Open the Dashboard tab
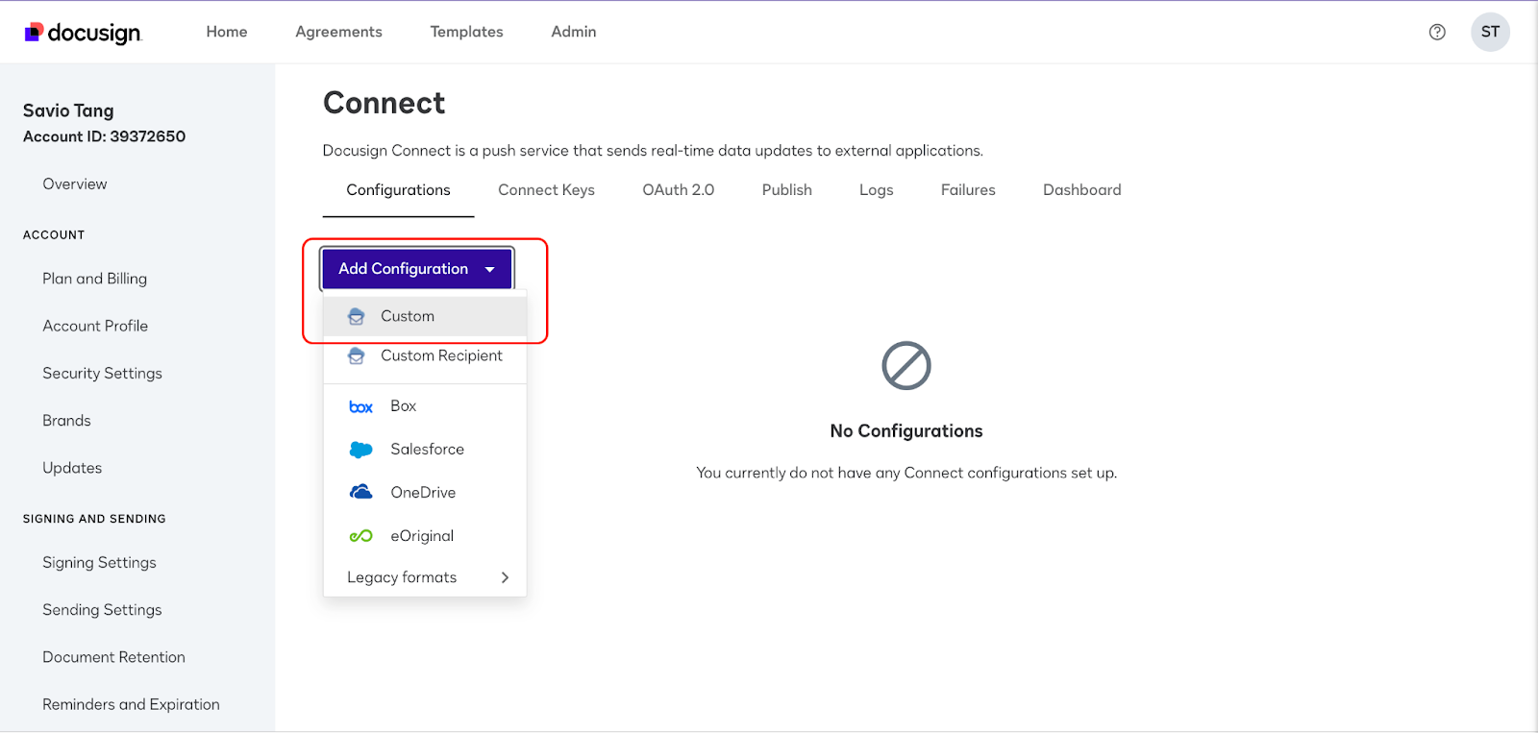 (x=1081, y=190)
